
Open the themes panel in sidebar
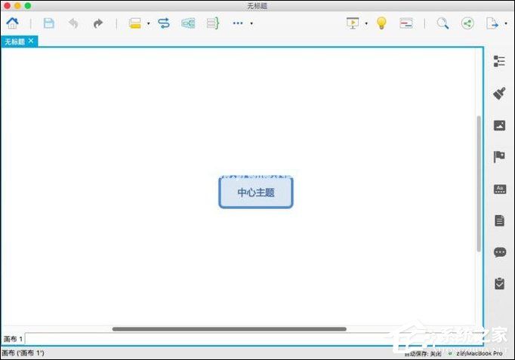click(500, 189)
